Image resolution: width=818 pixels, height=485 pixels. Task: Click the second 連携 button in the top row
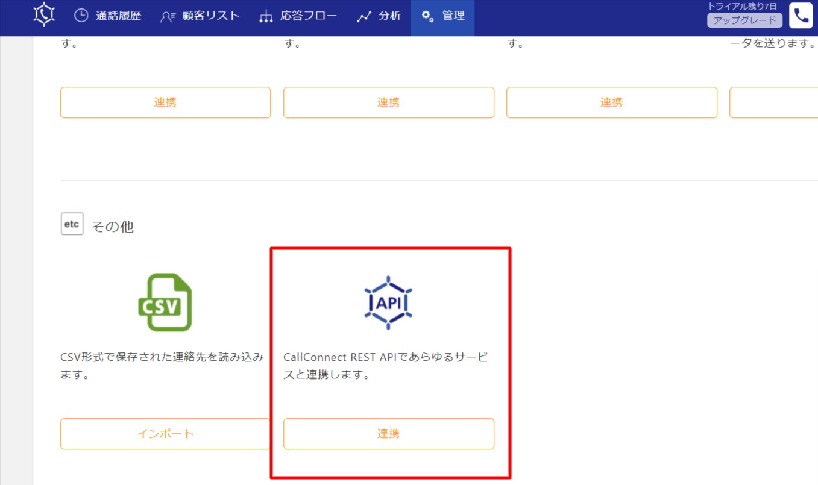coord(389,102)
